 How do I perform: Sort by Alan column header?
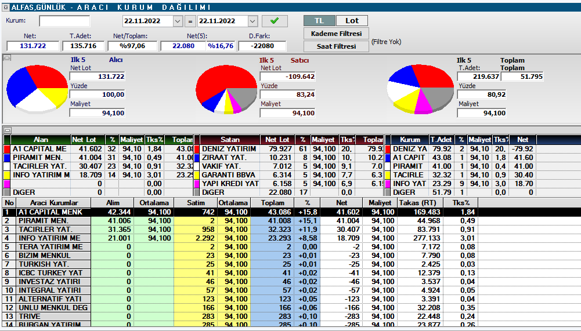(41, 140)
